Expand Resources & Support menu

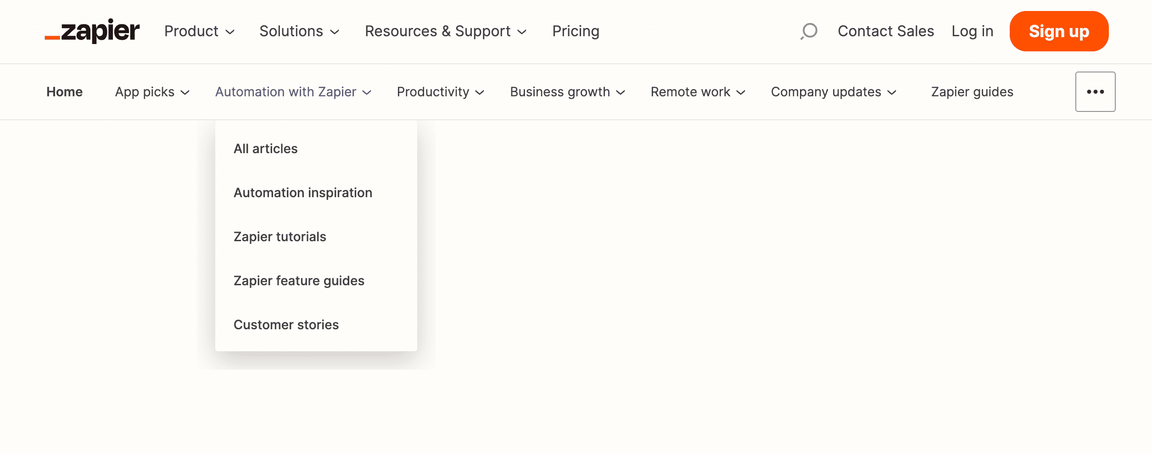pos(446,31)
